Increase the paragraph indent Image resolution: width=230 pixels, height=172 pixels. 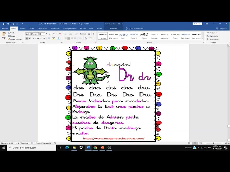click(85, 34)
